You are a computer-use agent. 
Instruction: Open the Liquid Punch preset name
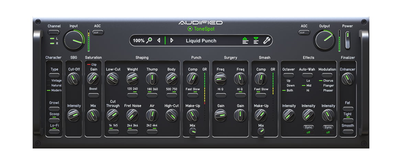click(201, 41)
